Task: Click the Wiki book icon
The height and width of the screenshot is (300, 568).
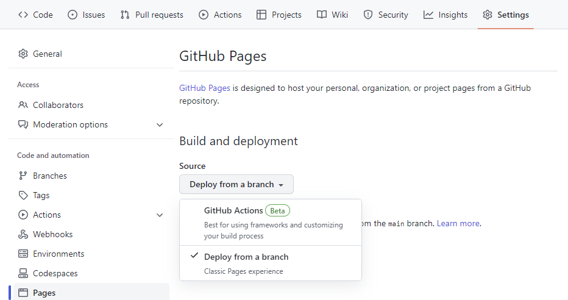Action: [x=322, y=15]
